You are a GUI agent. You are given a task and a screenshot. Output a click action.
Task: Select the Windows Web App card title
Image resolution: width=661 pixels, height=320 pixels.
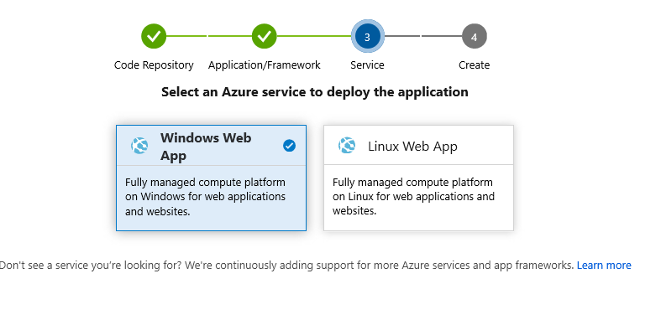206,147
